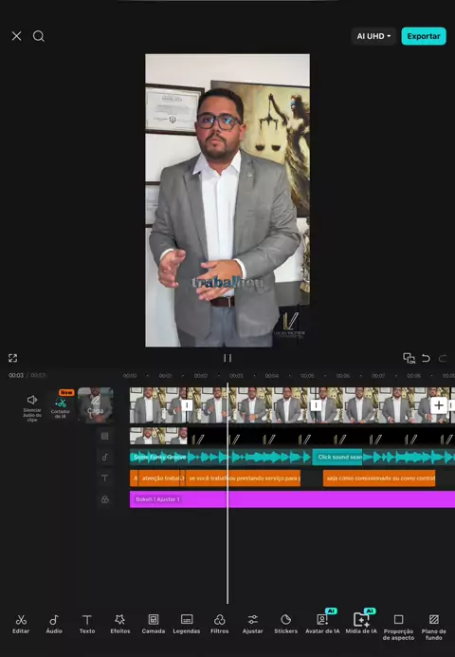455x657 pixels.
Task: Toggle Silenciar áudio do clipe
Action: (32, 407)
